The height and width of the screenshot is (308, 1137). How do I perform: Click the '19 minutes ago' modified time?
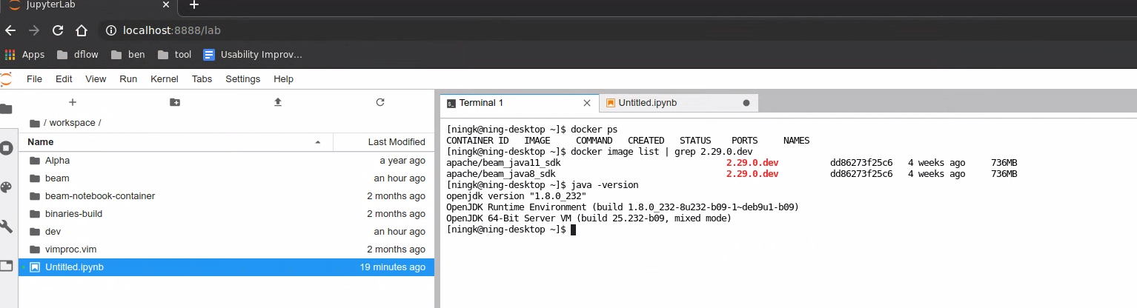point(393,267)
